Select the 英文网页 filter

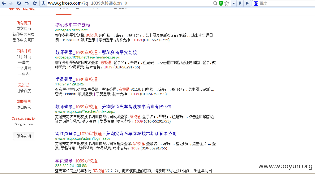tap(24, 28)
